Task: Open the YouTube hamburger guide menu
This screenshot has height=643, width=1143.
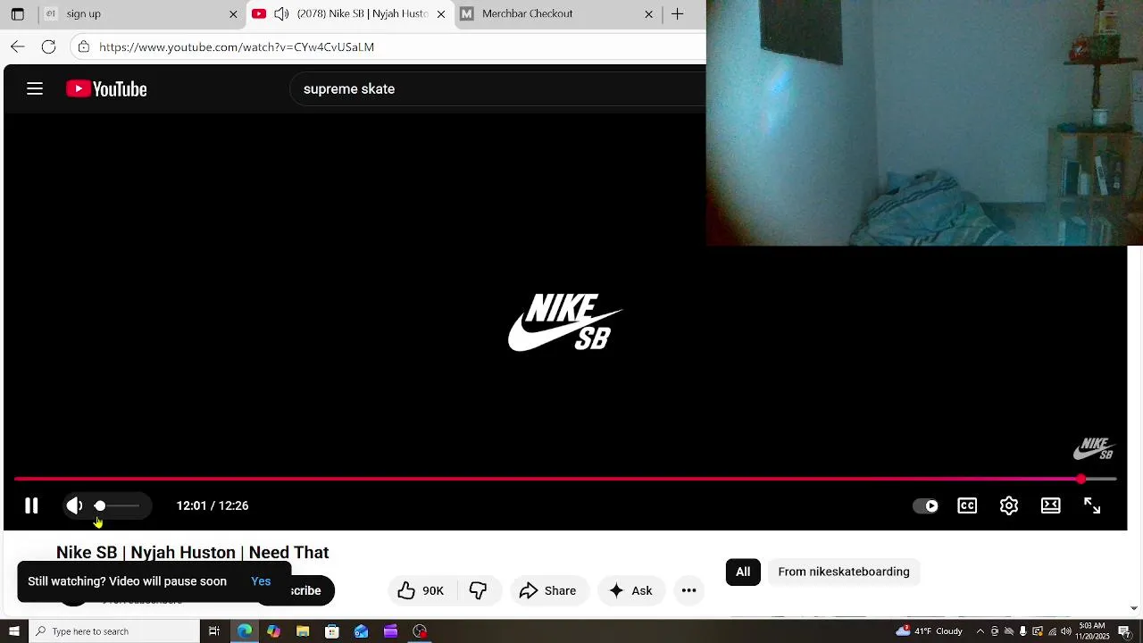Action: 35,88
